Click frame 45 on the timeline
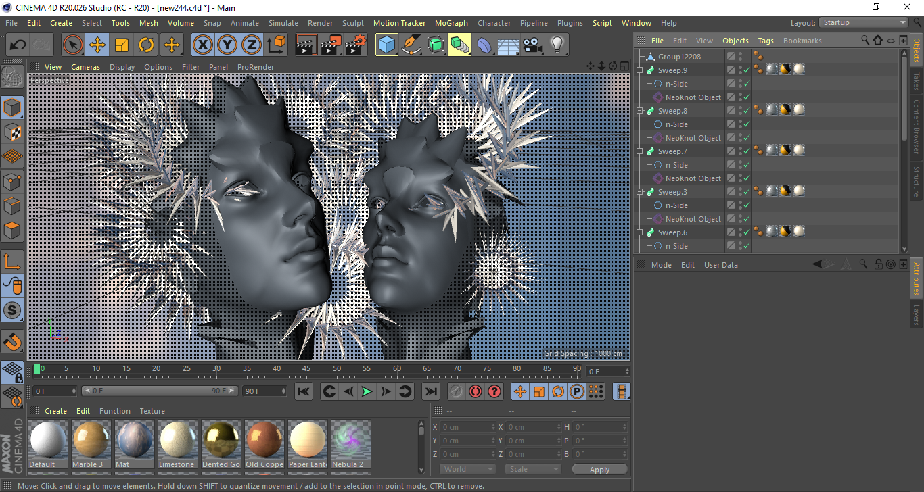 [x=306, y=370]
